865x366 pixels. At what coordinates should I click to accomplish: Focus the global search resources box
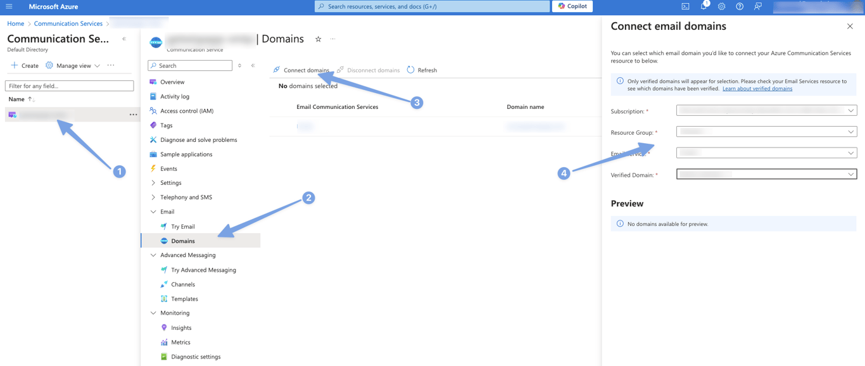click(x=432, y=6)
